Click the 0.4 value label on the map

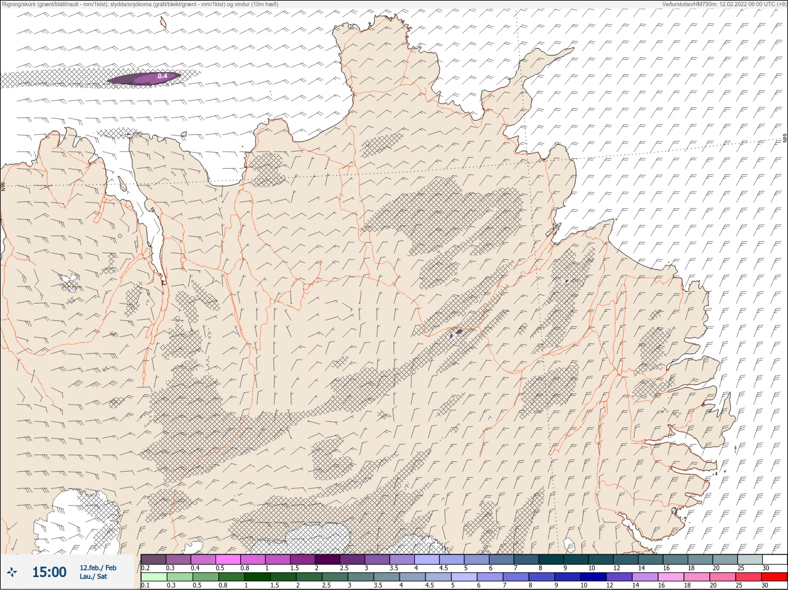click(x=163, y=76)
